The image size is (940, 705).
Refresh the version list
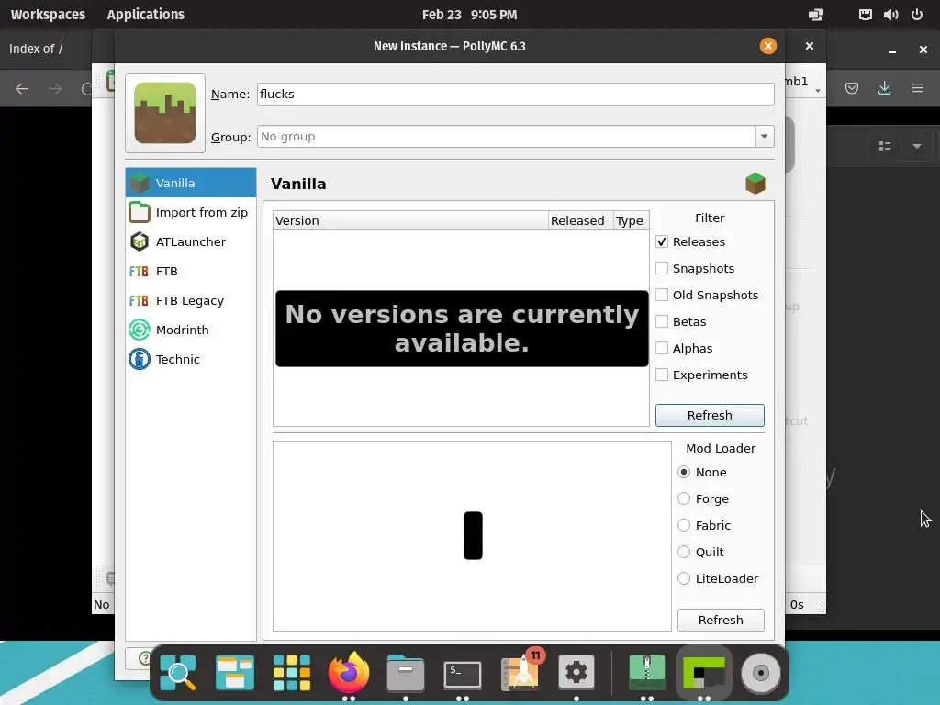pyautogui.click(x=710, y=415)
